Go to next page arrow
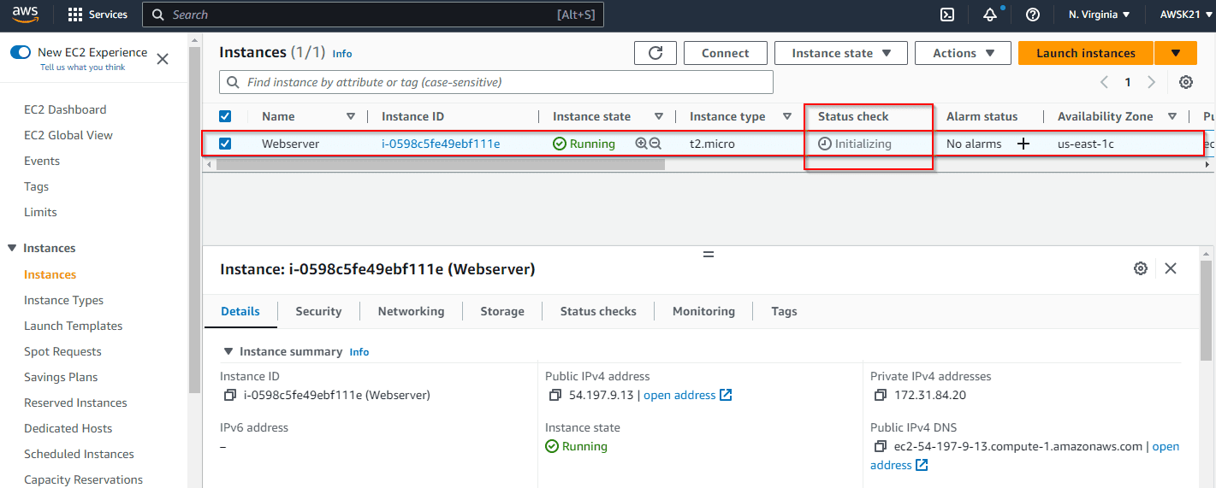1216x488 pixels. click(x=1151, y=82)
